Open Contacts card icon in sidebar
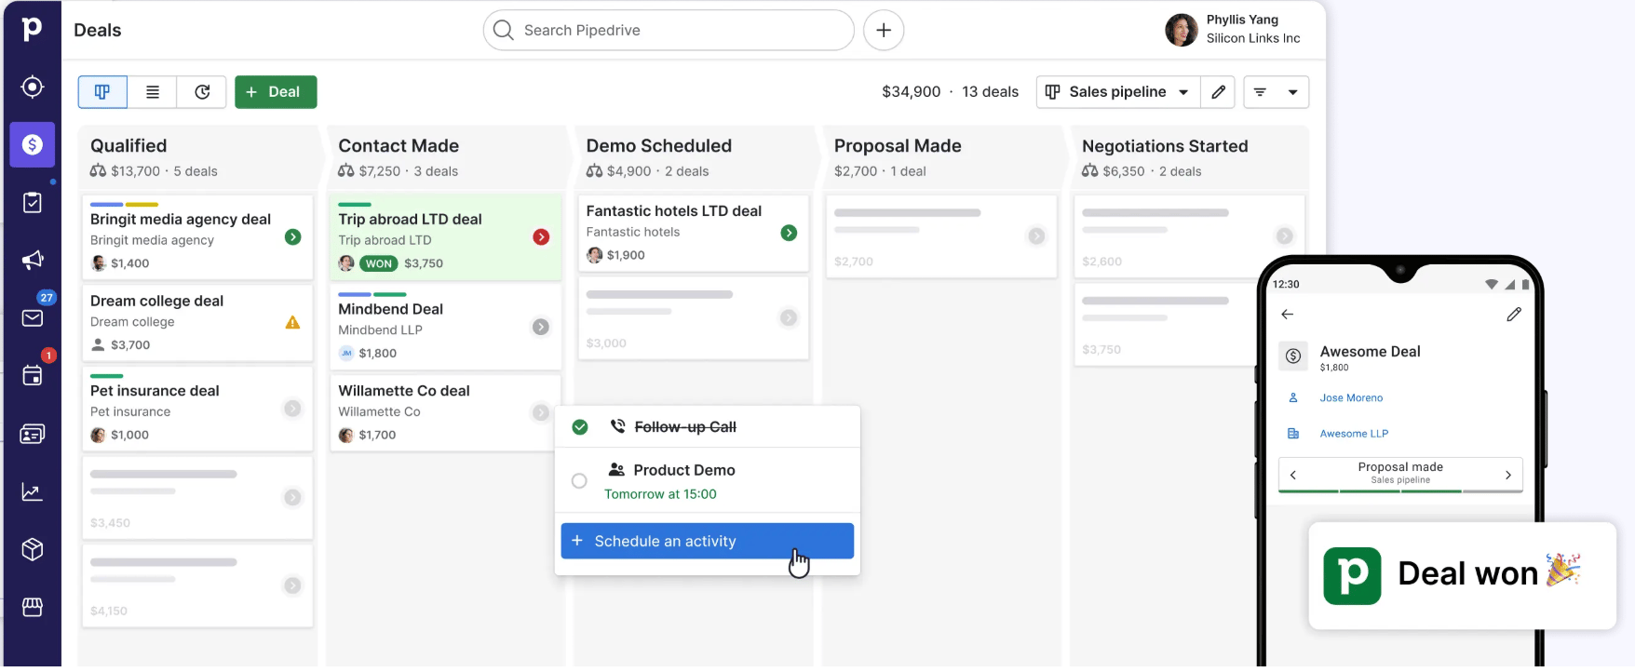This screenshot has width=1635, height=672. coord(33,434)
